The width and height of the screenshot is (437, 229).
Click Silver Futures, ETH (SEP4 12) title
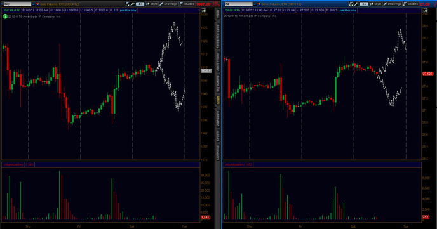click(x=281, y=4)
